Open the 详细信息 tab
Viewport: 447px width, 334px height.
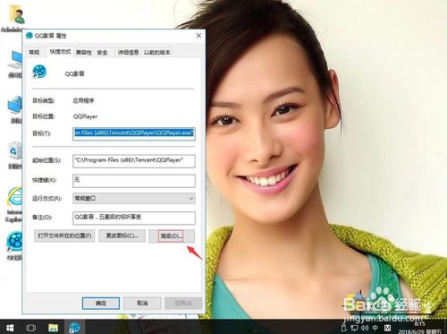[128, 52]
